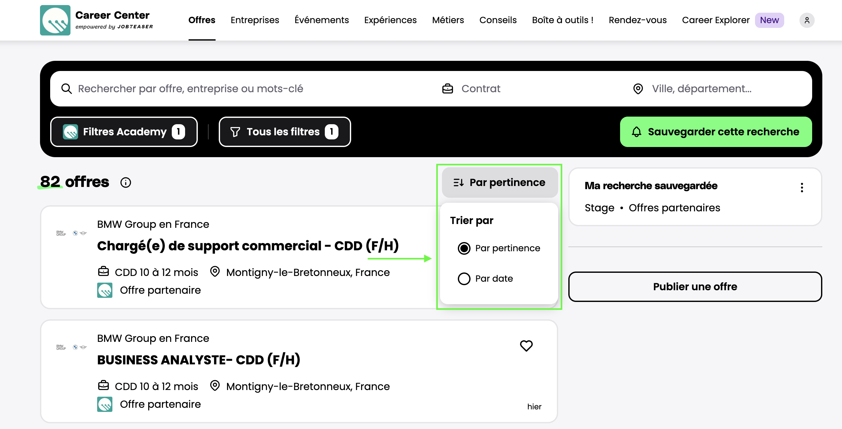The width and height of the screenshot is (842, 429).
Task: Collapse the Par pertinence sort dropdown
Action: click(499, 182)
